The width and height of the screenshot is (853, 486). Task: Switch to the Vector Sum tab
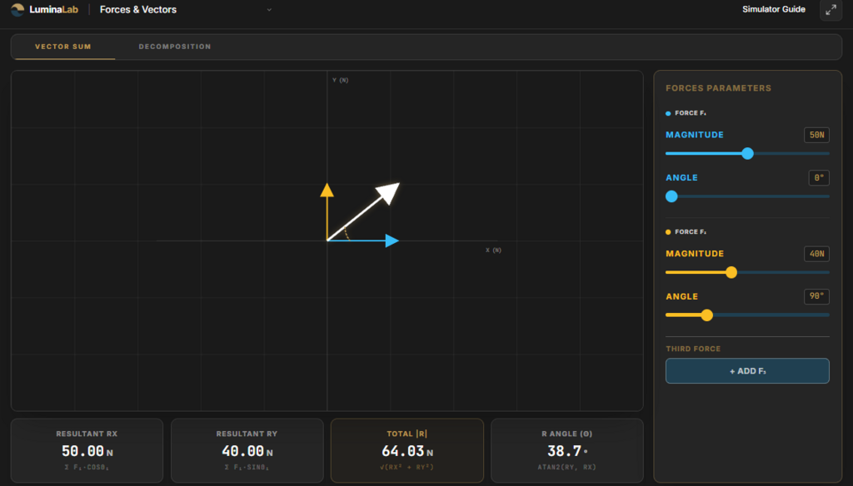point(63,47)
